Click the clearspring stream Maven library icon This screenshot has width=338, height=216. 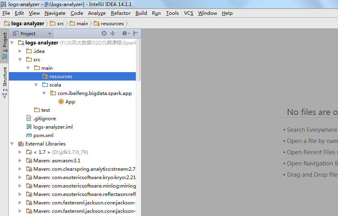29,169
